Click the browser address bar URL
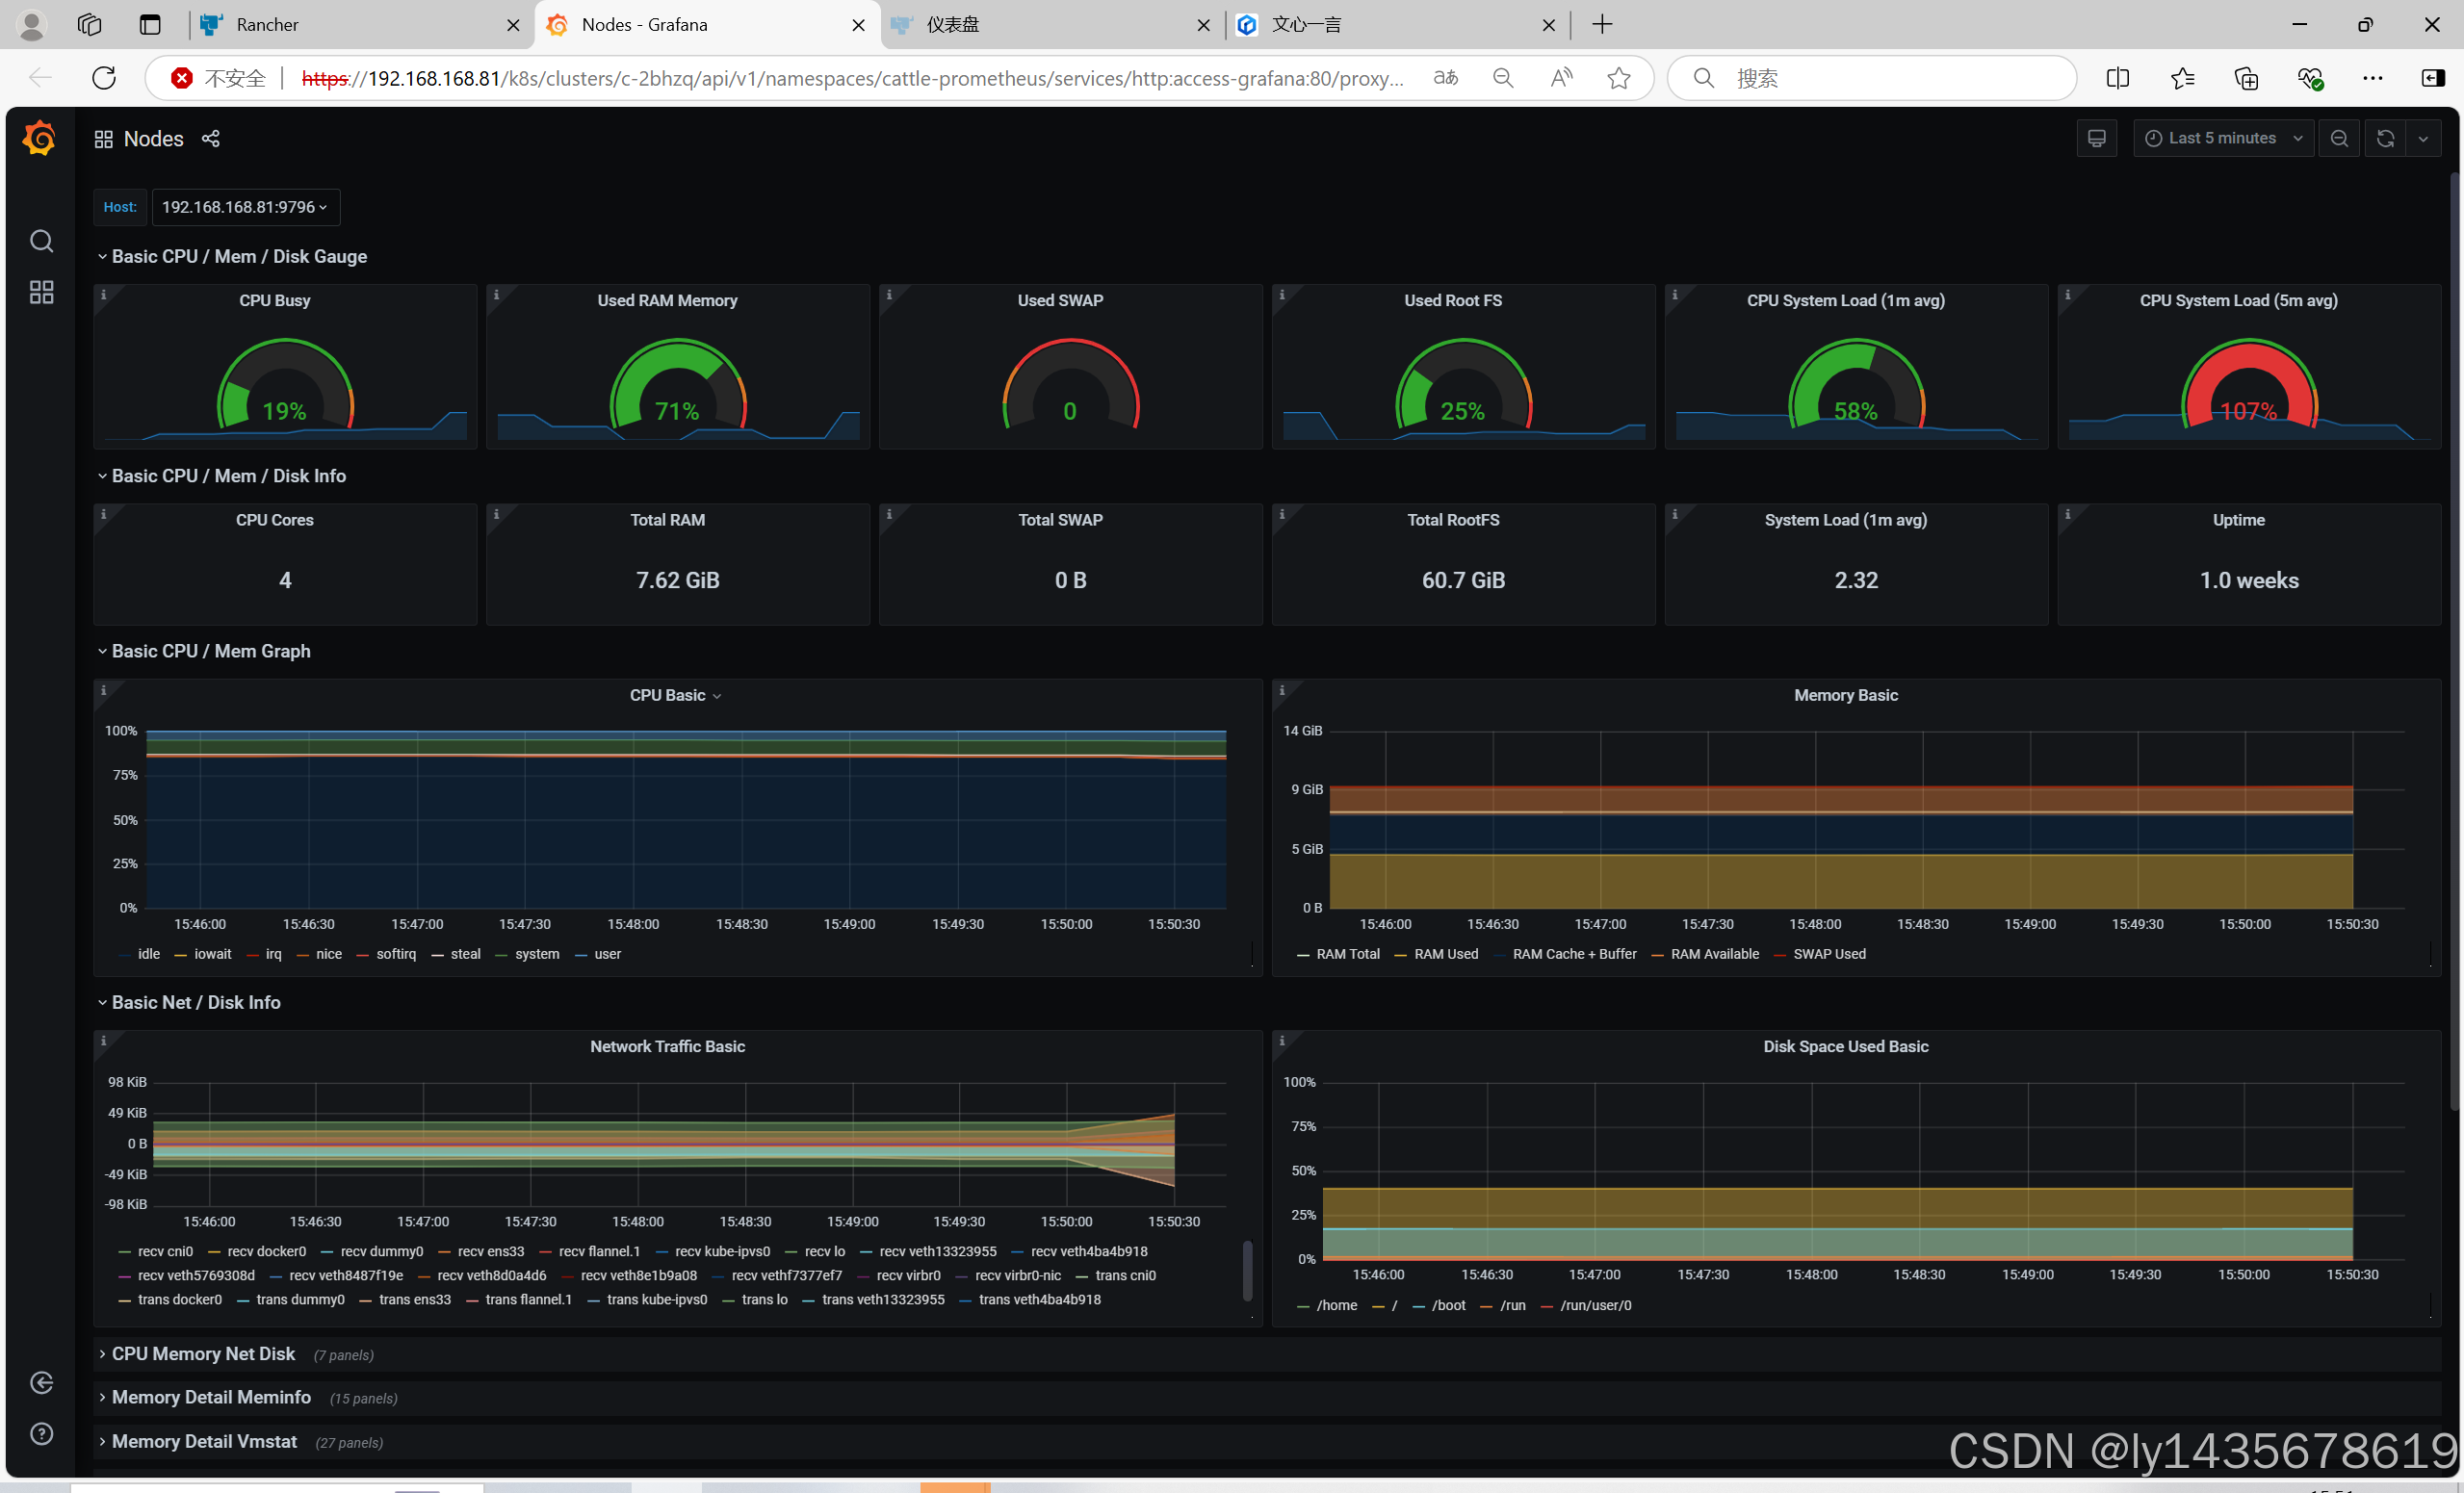The width and height of the screenshot is (2464, 1493). (852, 78)
